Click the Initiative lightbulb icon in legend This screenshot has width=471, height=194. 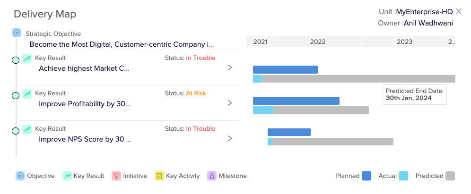tap(116, 176)
